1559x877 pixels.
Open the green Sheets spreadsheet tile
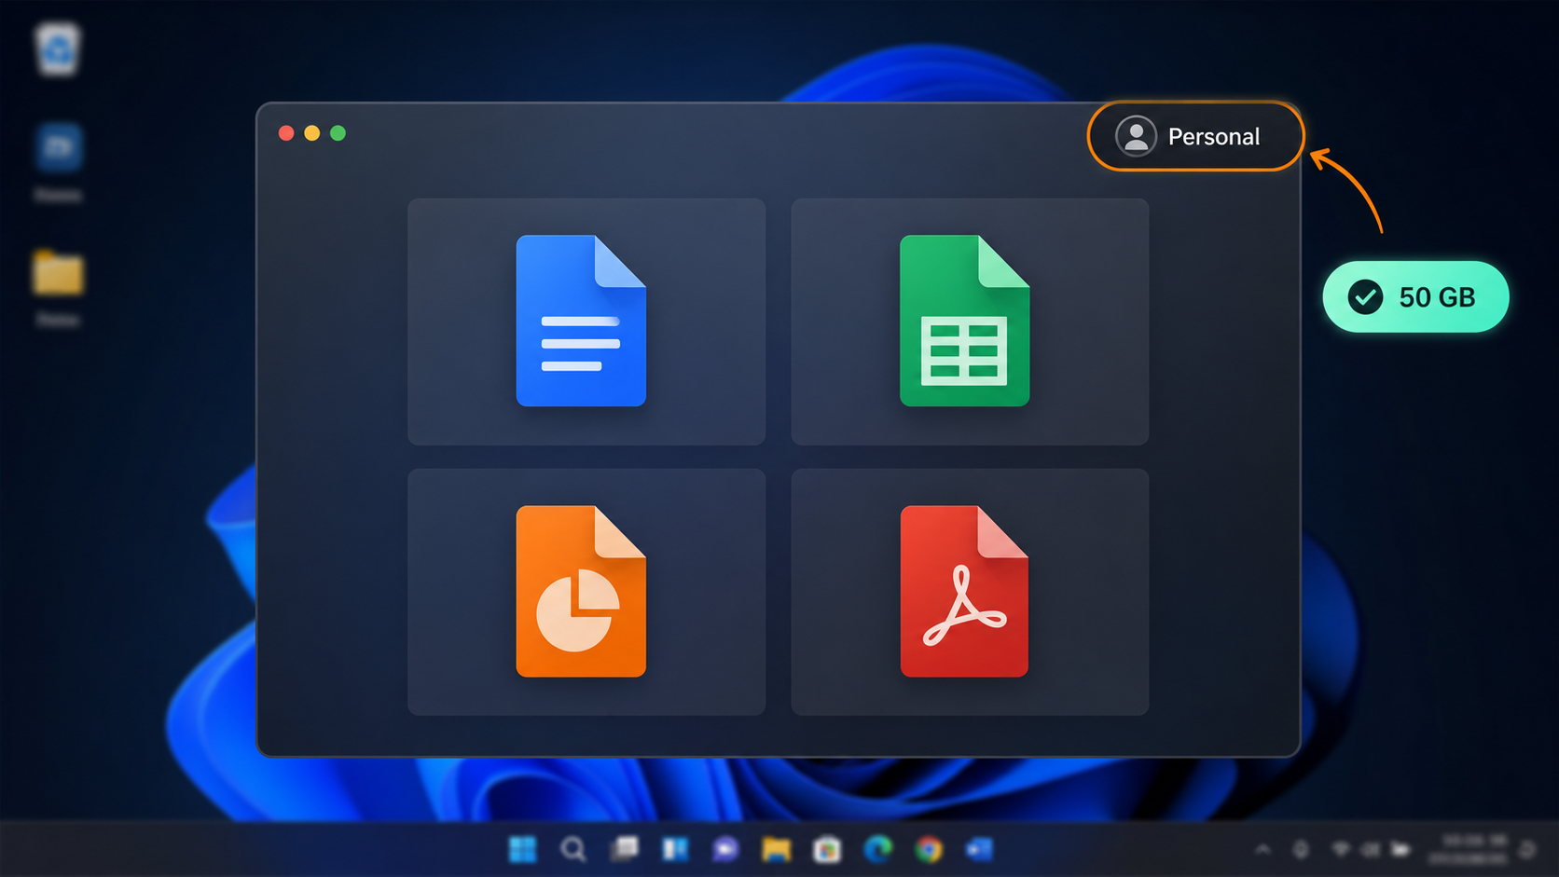(x=970, y=322)
